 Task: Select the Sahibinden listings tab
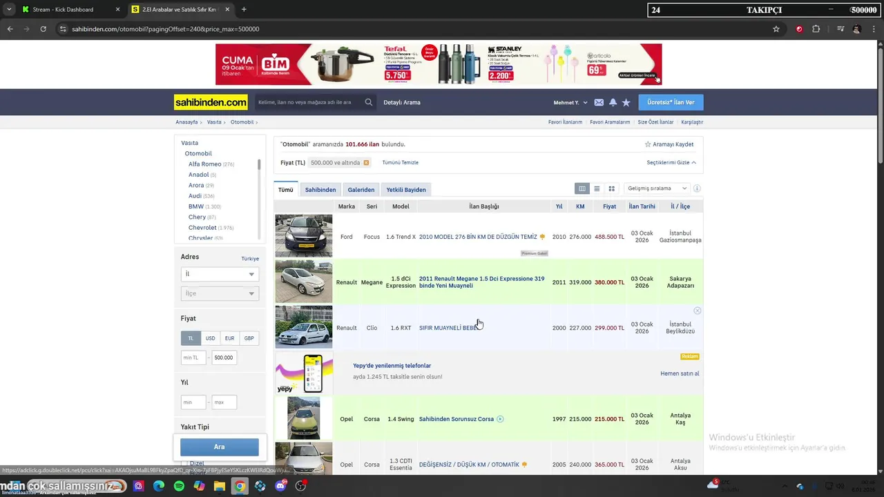click(x=320, y=190)
